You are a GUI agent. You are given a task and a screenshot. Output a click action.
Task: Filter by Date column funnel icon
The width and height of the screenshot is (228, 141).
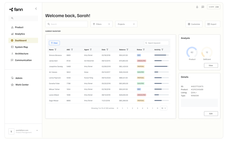tap(107, 50)
